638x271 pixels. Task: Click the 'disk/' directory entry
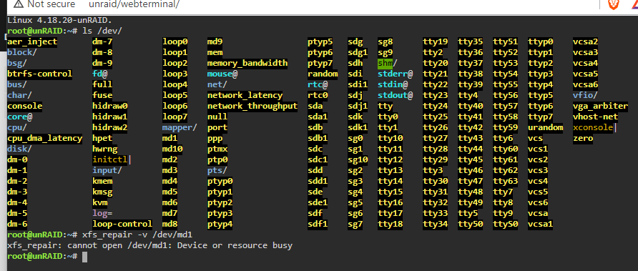[19, 149]
